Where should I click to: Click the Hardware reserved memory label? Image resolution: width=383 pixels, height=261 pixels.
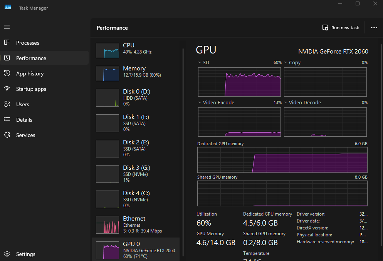(325, 242)
